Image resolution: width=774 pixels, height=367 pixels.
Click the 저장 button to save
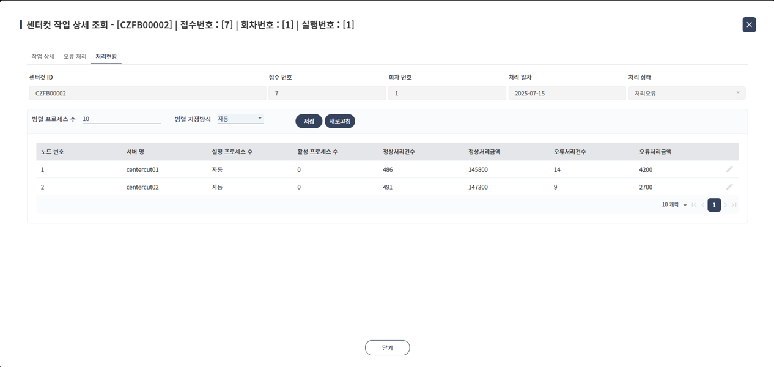(x=309, y=120)
